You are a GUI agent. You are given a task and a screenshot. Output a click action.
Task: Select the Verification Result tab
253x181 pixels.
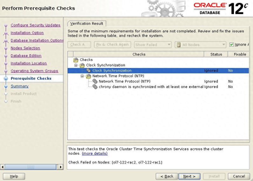(x=87, y=23)
